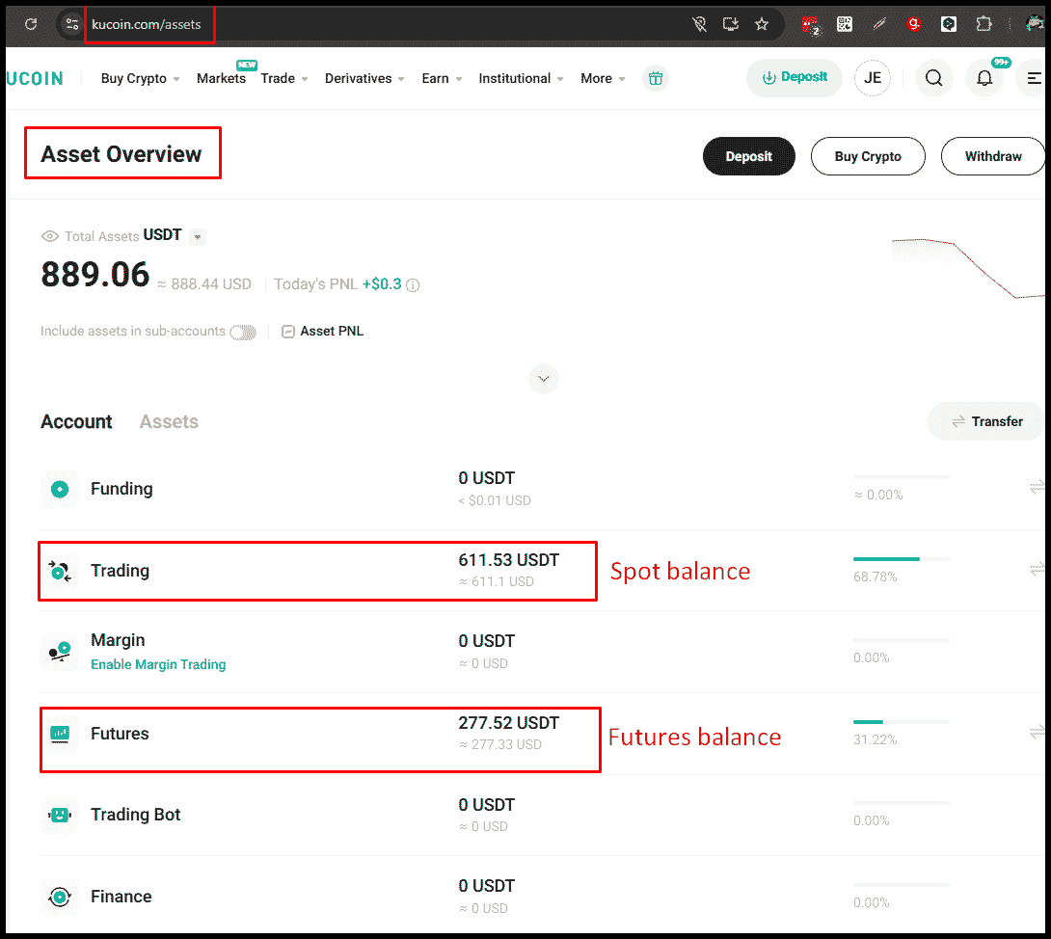Expand the Institutional menu

tap(521, 78)
